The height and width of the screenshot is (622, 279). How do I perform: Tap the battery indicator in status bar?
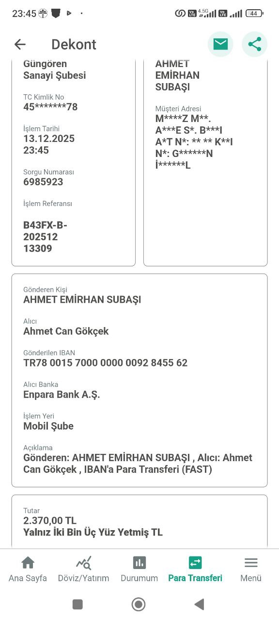pos(254,14)
